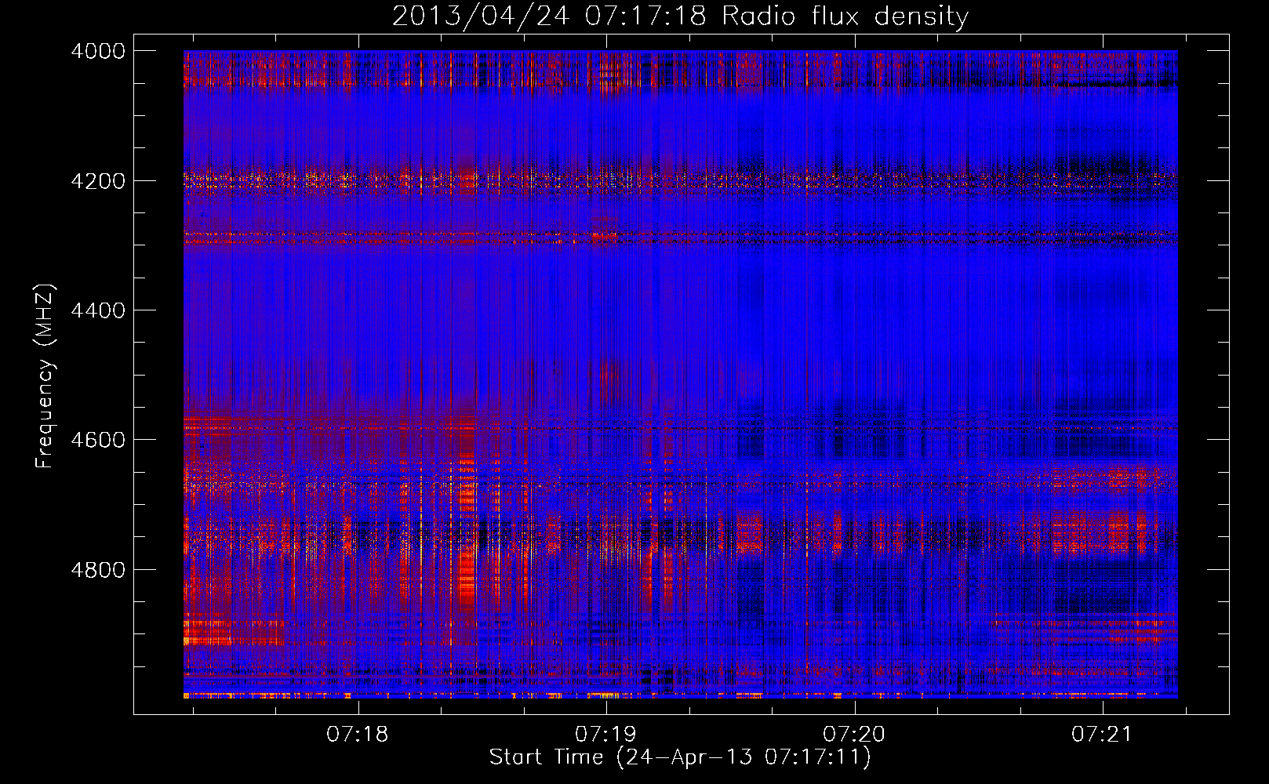Viewport: 1269px width, 784px height.
Task: Click the 07:21 time axis label
Action: [x=1102, y=734]
